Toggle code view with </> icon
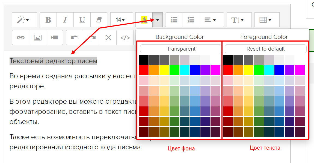This screenshot has width=314, height=163. [125, 38]
